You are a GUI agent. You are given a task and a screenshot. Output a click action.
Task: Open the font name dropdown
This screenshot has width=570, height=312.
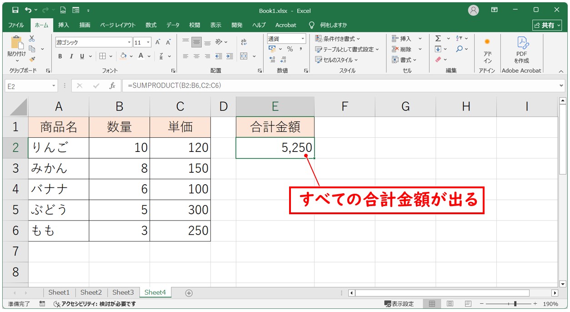(129, 42)
